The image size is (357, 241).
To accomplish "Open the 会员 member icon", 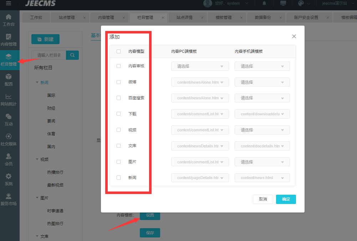I will pyautogui.click(x=9, y=156).
